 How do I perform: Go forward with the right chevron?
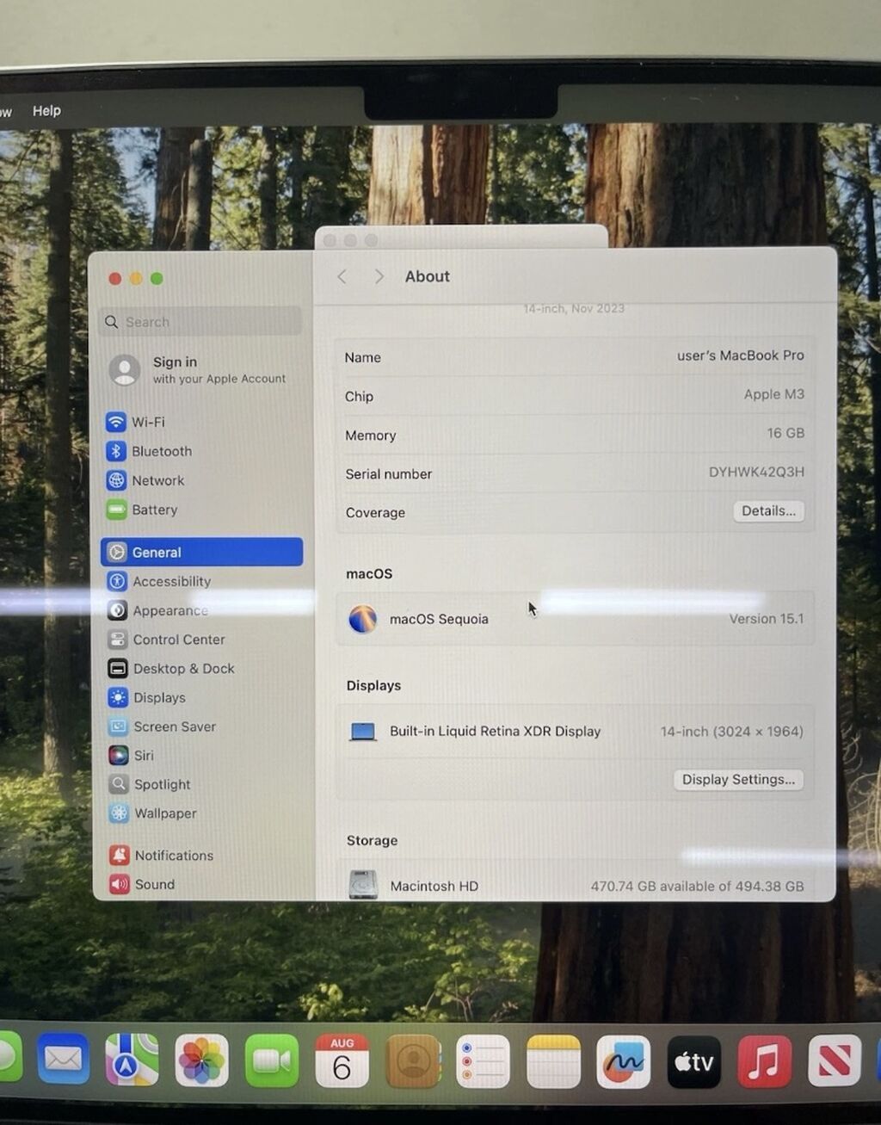(x=379, y=276)
